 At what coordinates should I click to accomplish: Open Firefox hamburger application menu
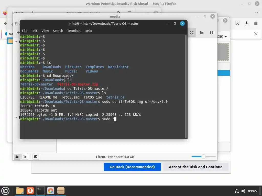pyautogui.click(x=256, y=23)
